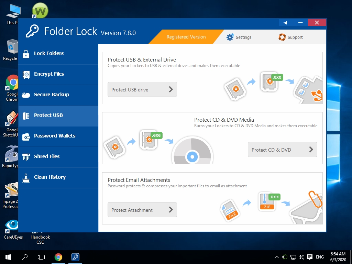Click the Protect Attachment button
The height and width of the screenshot is (264, 352).
coord(142,210)
